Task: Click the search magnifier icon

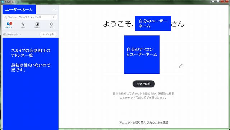Action: click(6, 17)
